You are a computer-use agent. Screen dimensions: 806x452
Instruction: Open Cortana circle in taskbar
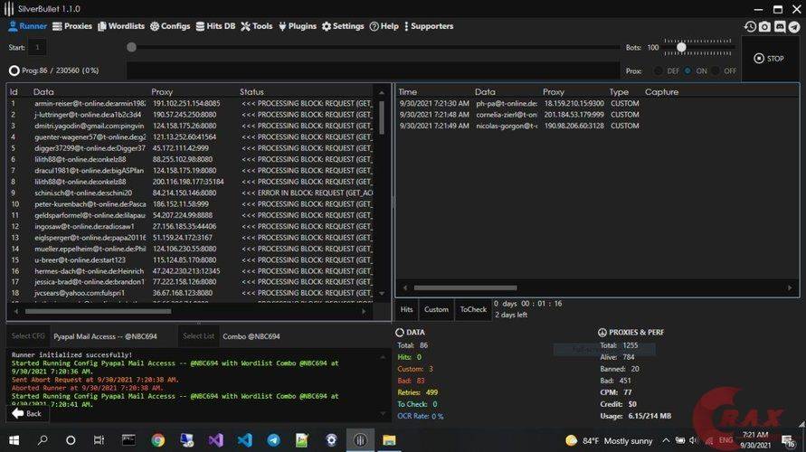[71, 440]
